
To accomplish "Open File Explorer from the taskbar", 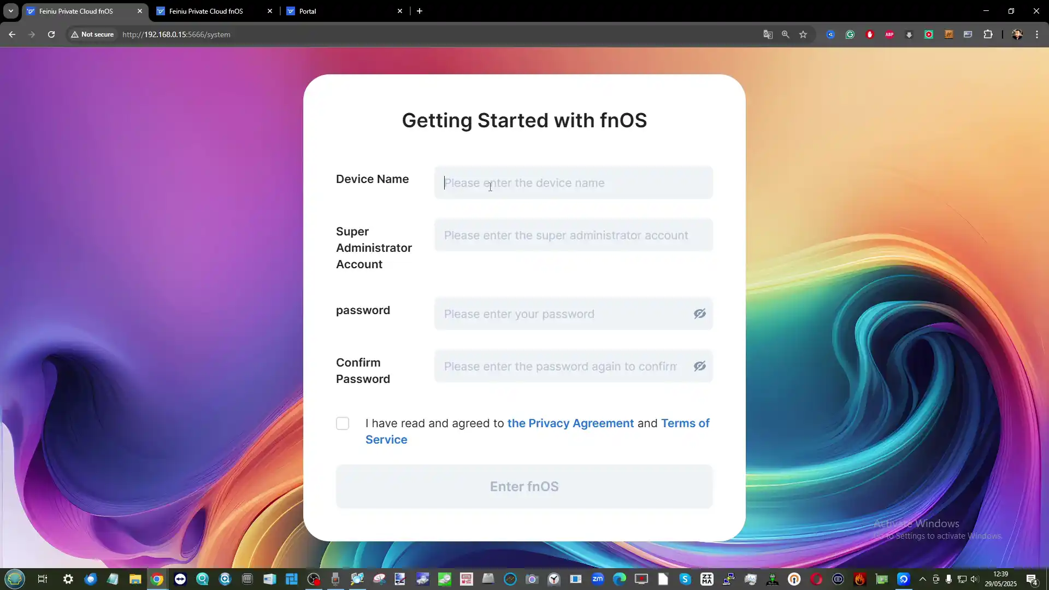I will (135, 579).
